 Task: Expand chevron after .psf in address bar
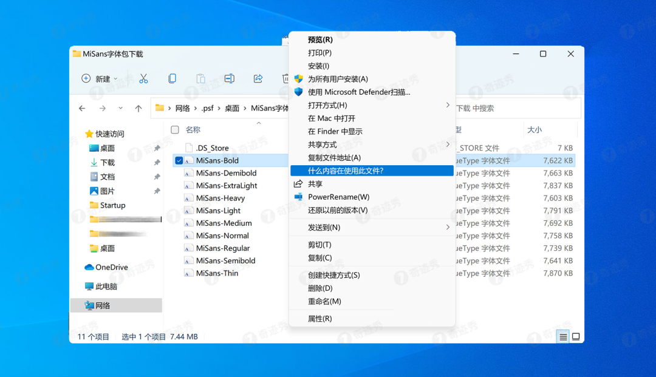click(219, 108)
